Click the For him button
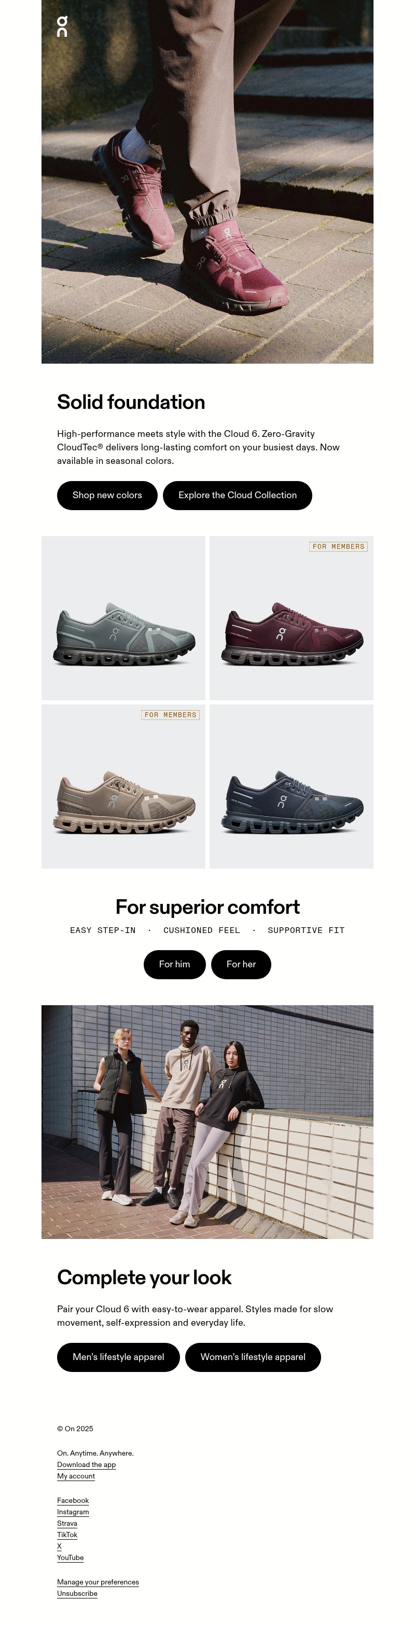Viewport: 415px width, 1626px height. tap(175, 964)
